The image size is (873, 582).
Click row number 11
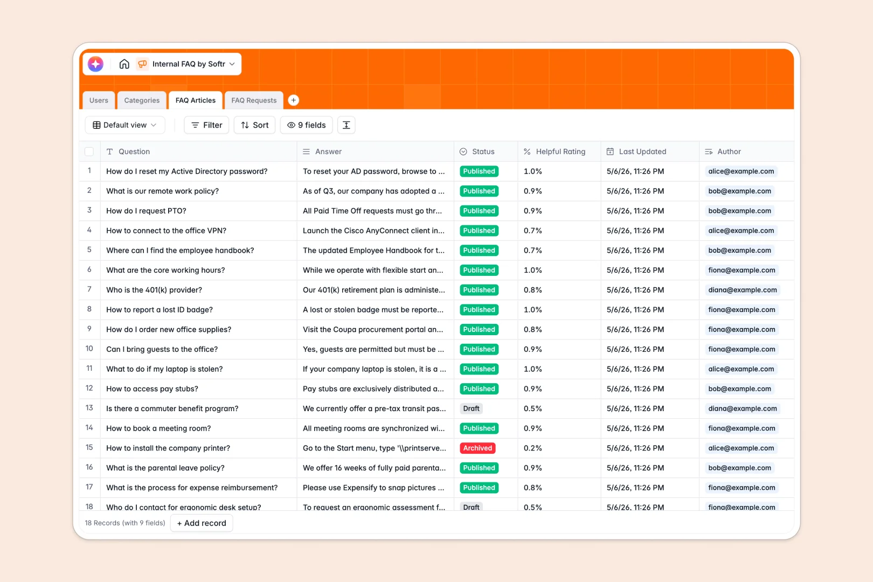[x=89, y=369]
